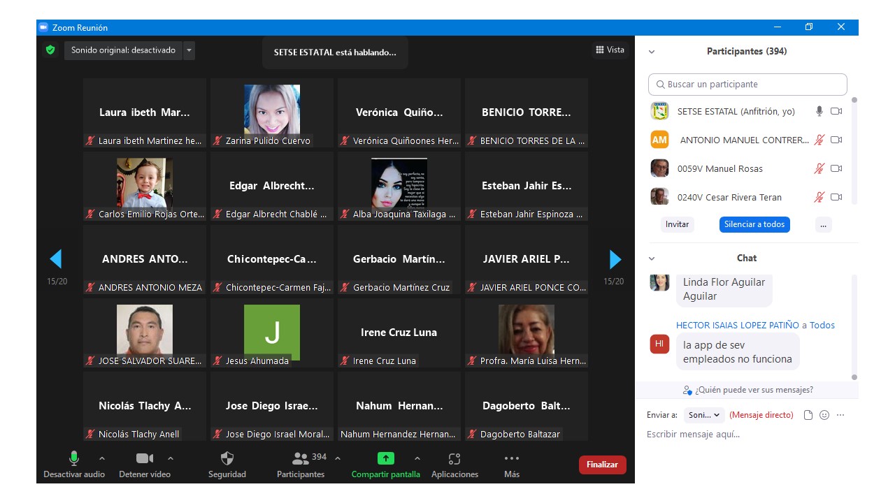The width and height of the screenshot is (895, 503).
Task: Click the file attachment icon in chat
Action: (x=808, y=415)
